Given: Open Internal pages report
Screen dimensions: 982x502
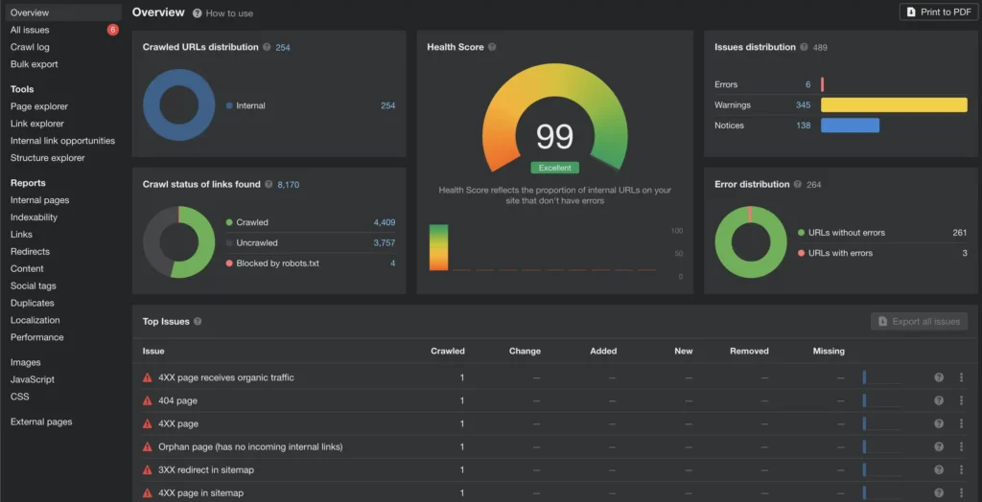Looking at the screenshot, I should [40, 200].
